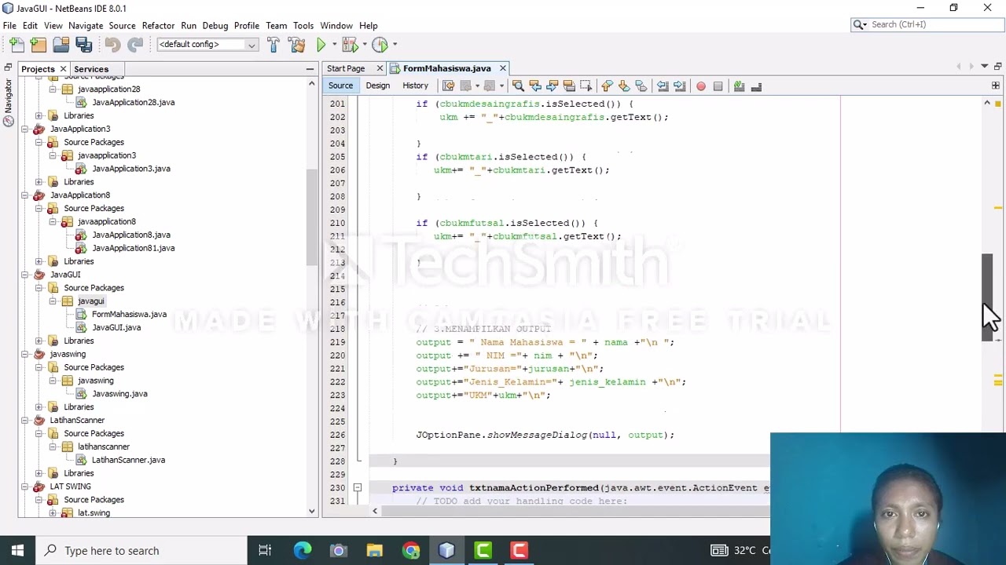Collapse the JavaApplication8 project node

pyautogui.click(x=24, y=195)
